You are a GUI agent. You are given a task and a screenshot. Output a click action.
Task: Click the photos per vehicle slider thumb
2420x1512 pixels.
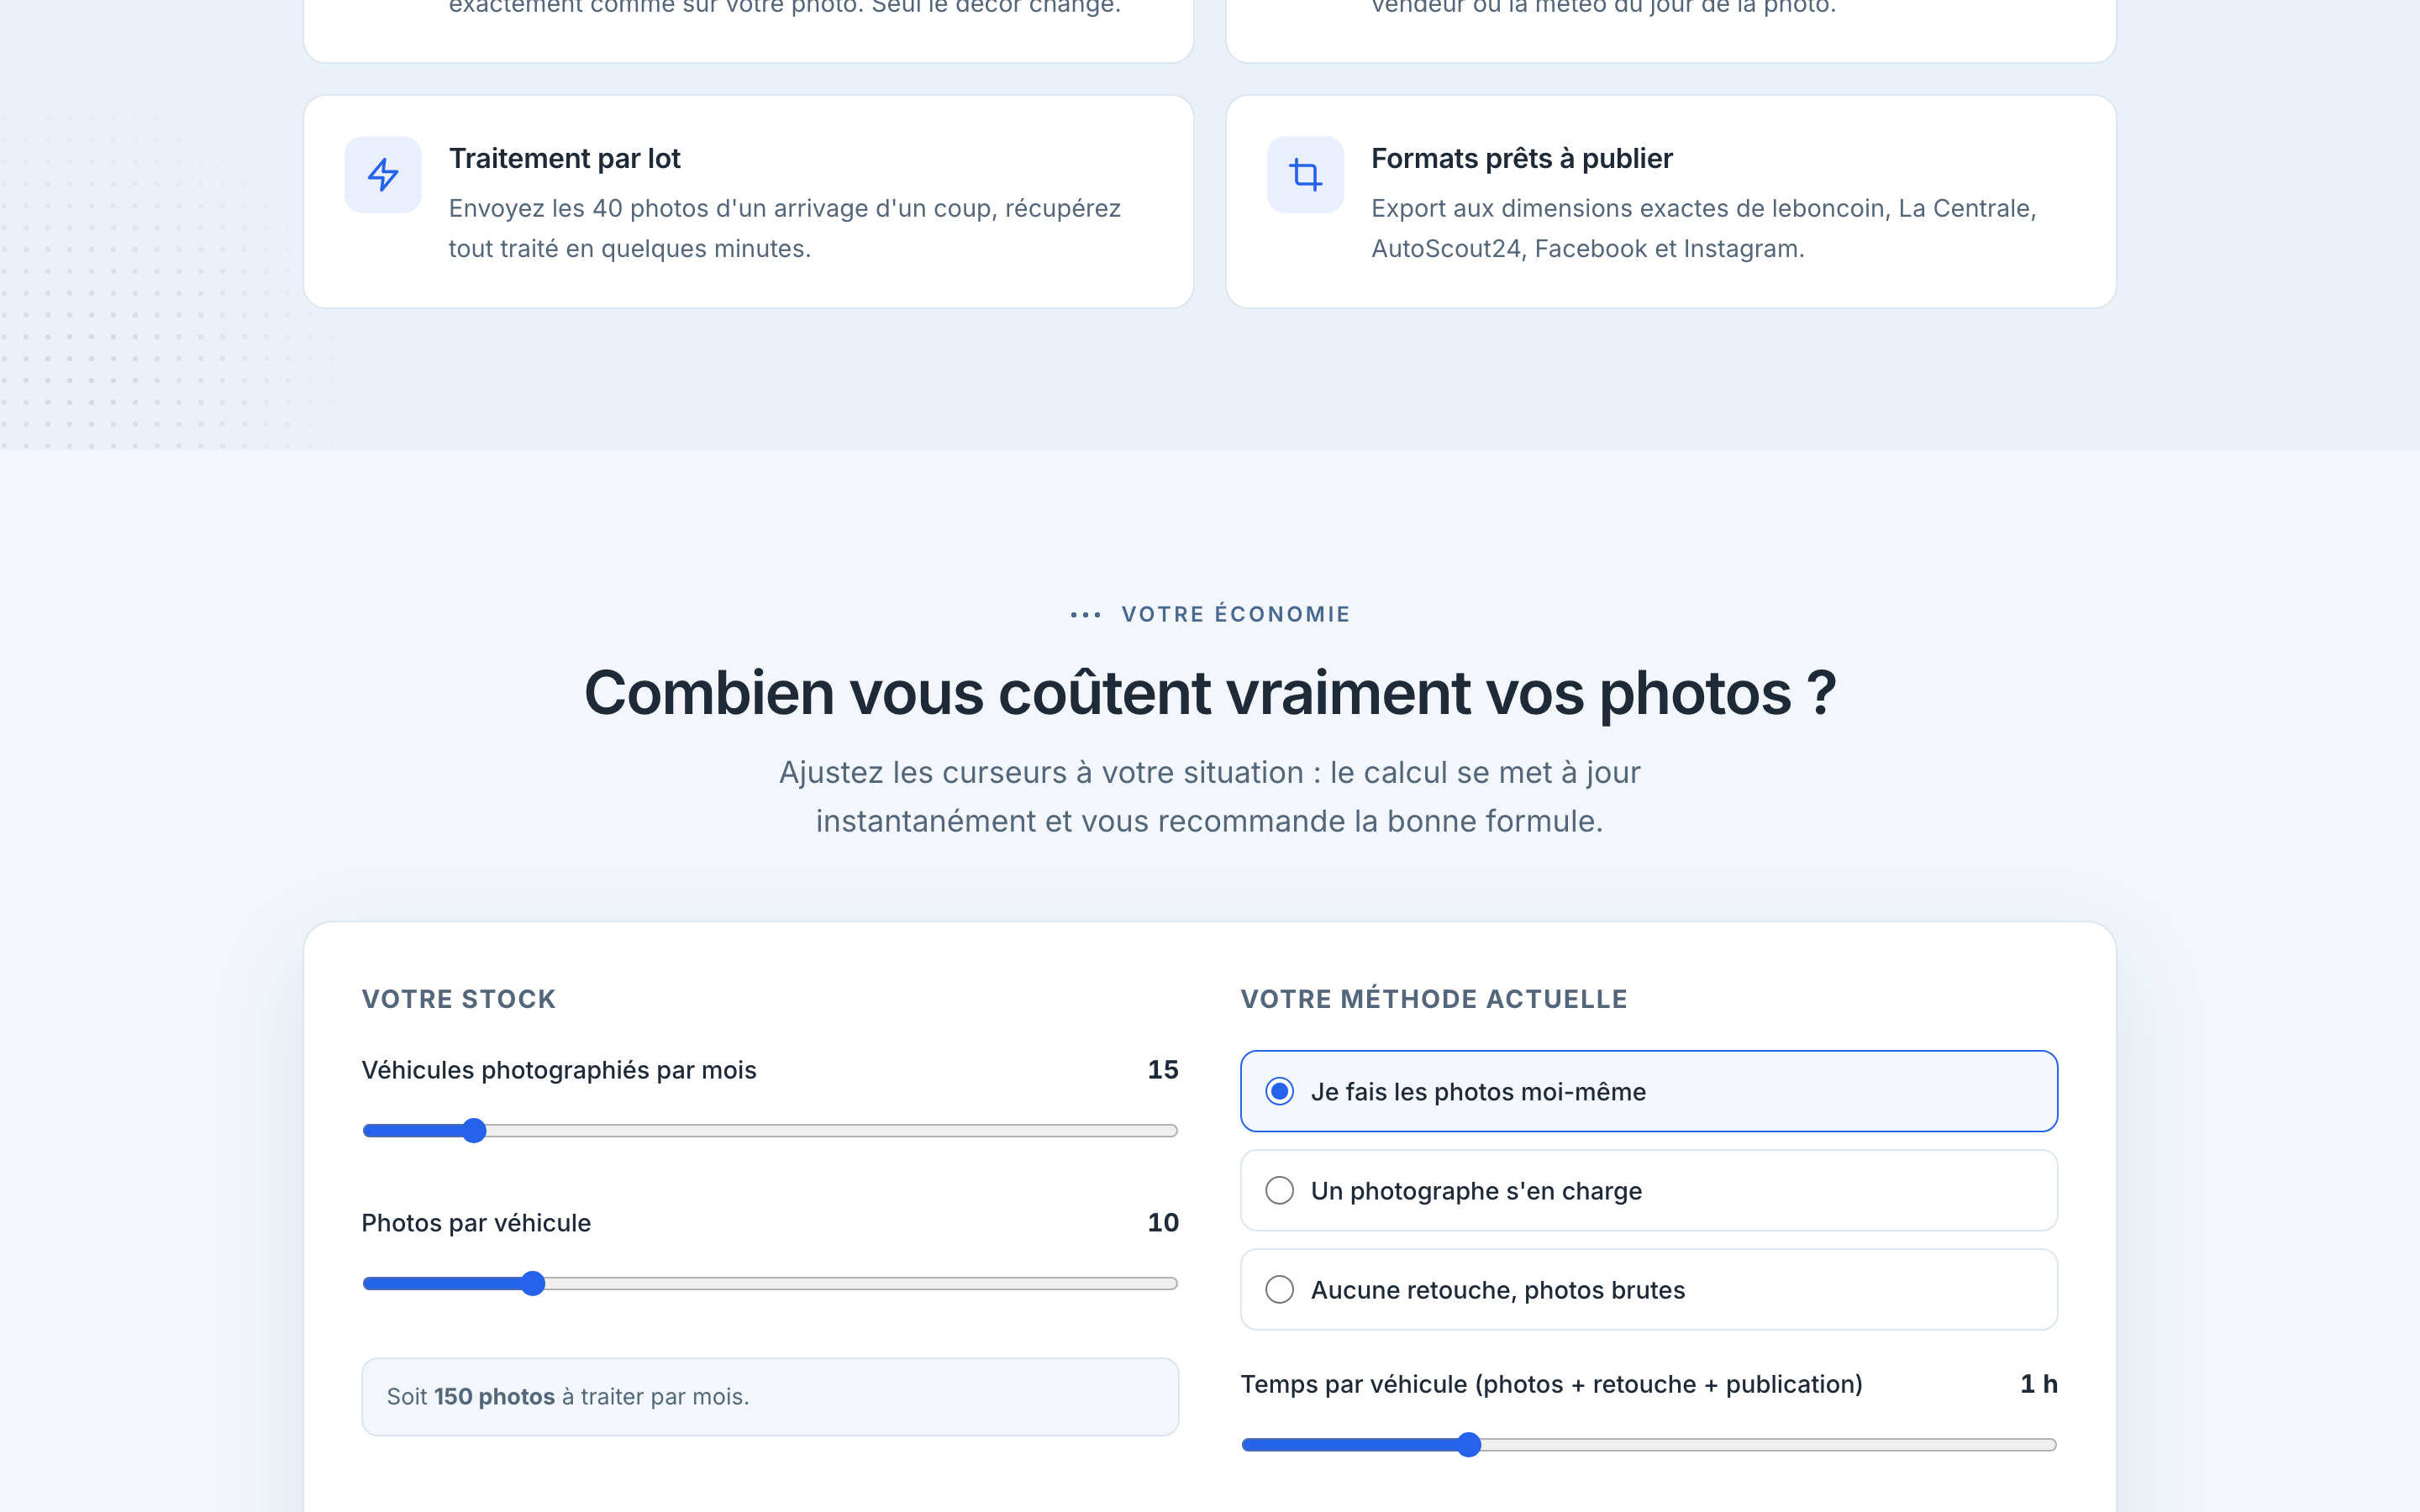[533, 1284]
